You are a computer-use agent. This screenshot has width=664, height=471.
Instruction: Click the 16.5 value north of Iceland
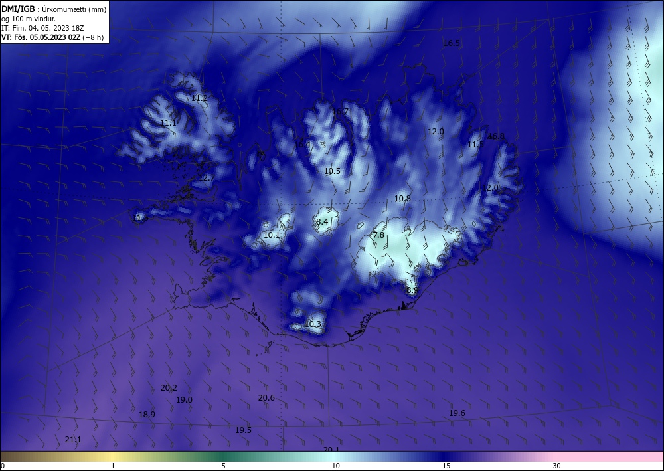(452, 43)
